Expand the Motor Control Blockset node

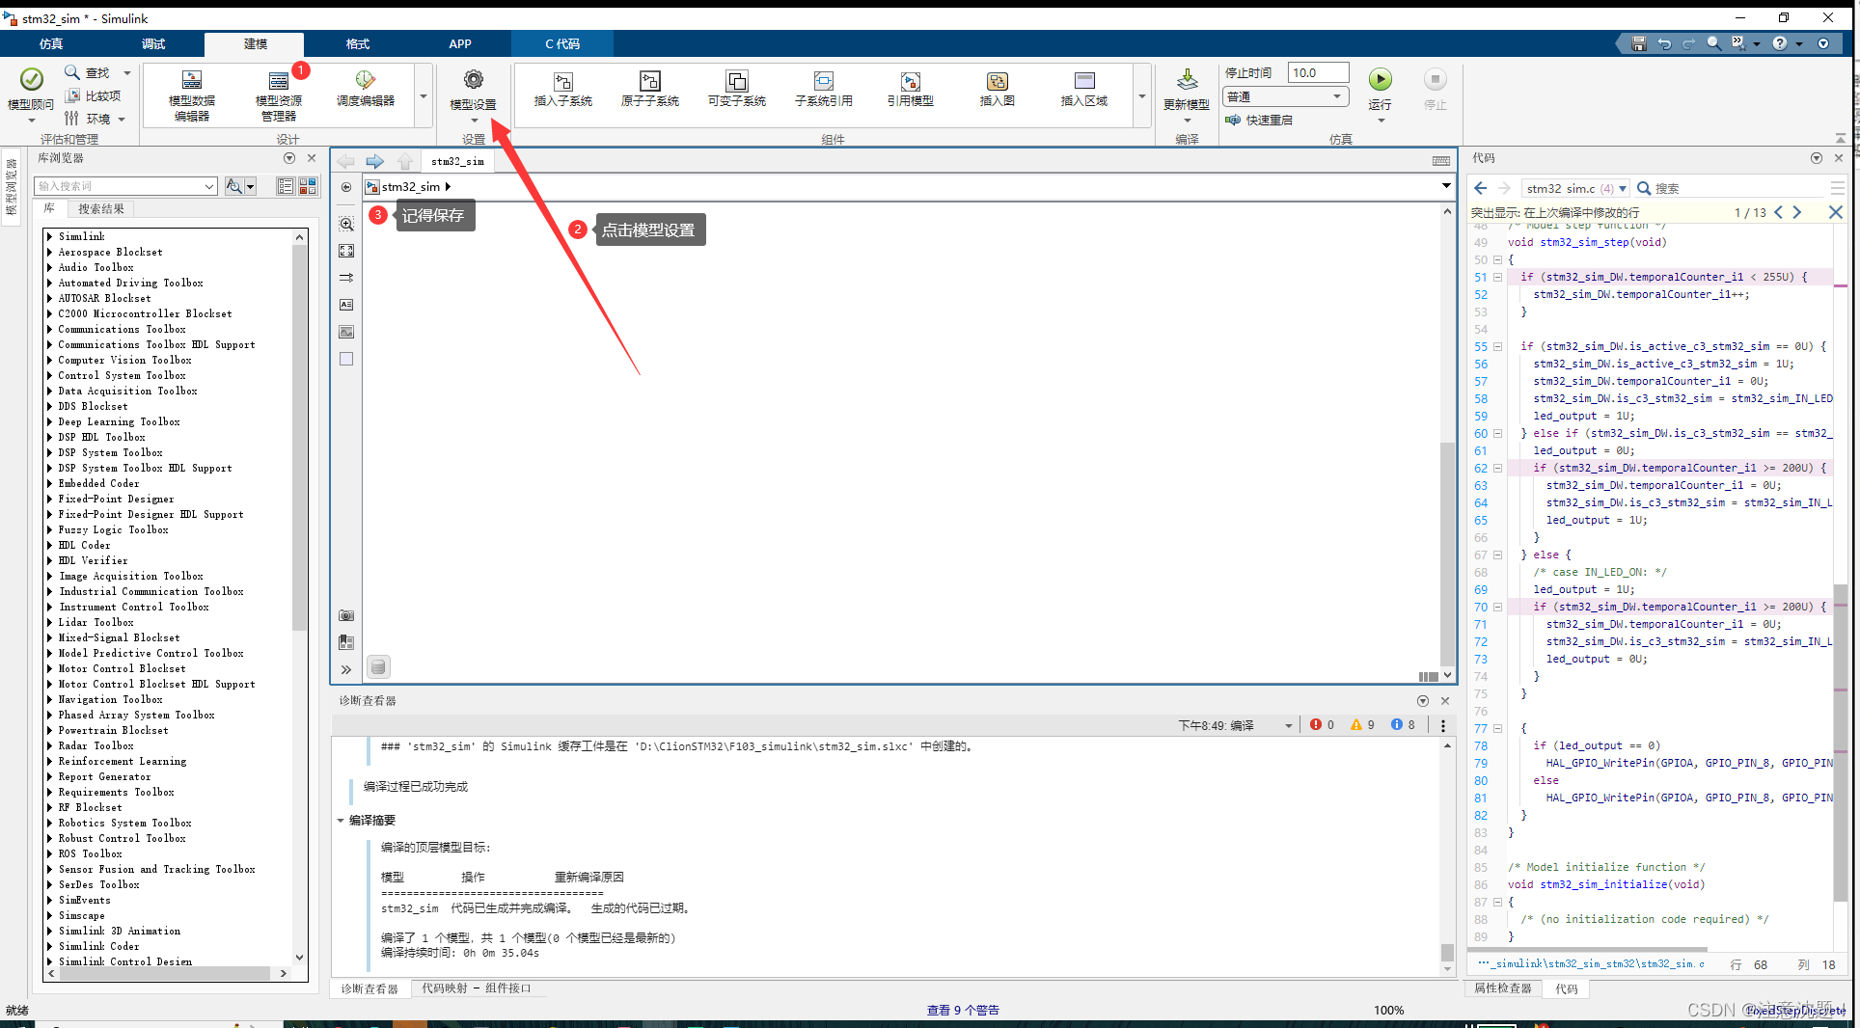49,668
